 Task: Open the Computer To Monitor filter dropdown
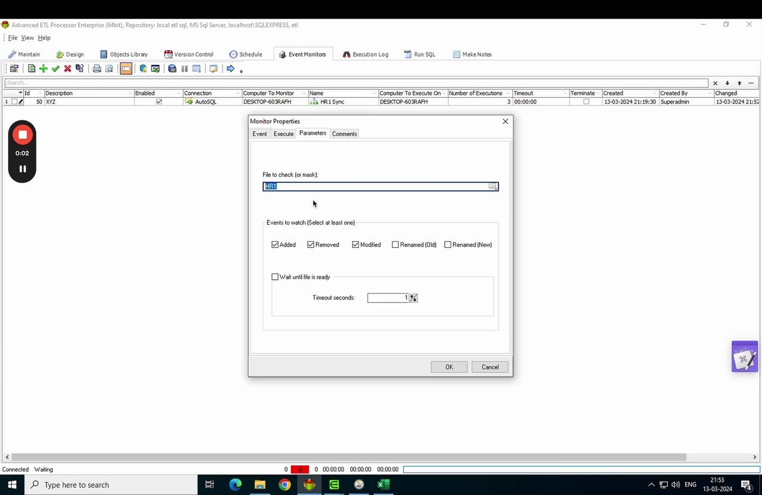(x=304, y=94)
